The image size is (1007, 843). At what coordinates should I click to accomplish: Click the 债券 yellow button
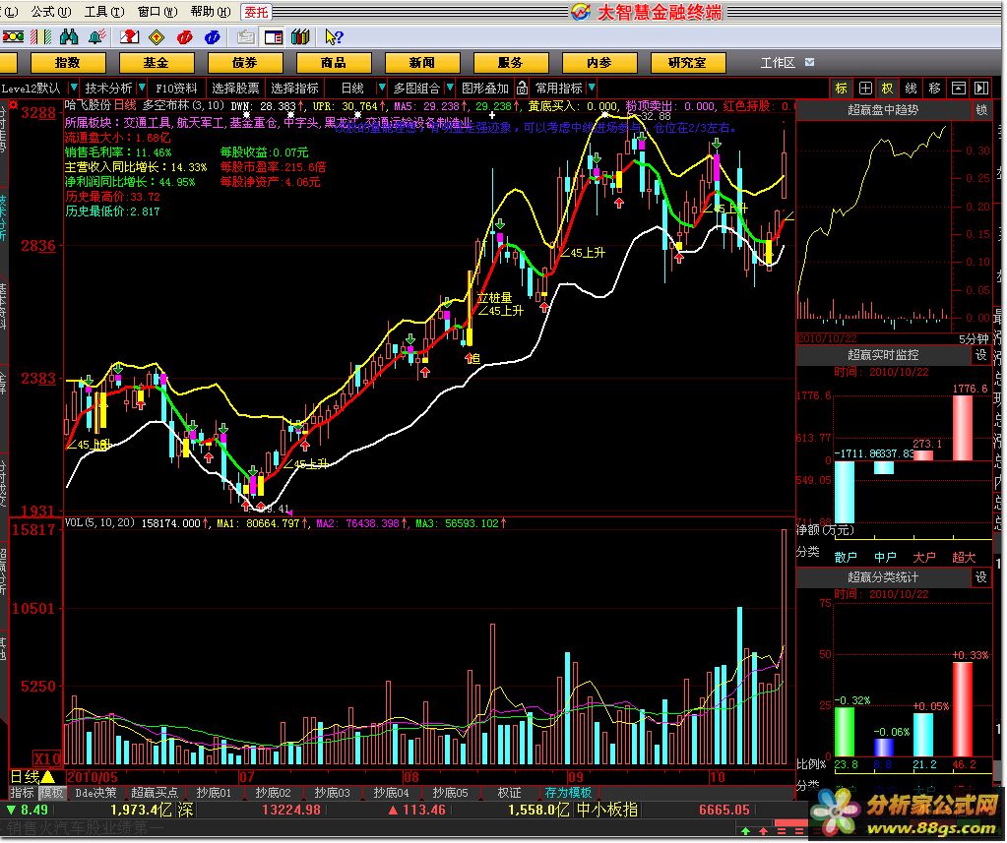coord(245,63)
